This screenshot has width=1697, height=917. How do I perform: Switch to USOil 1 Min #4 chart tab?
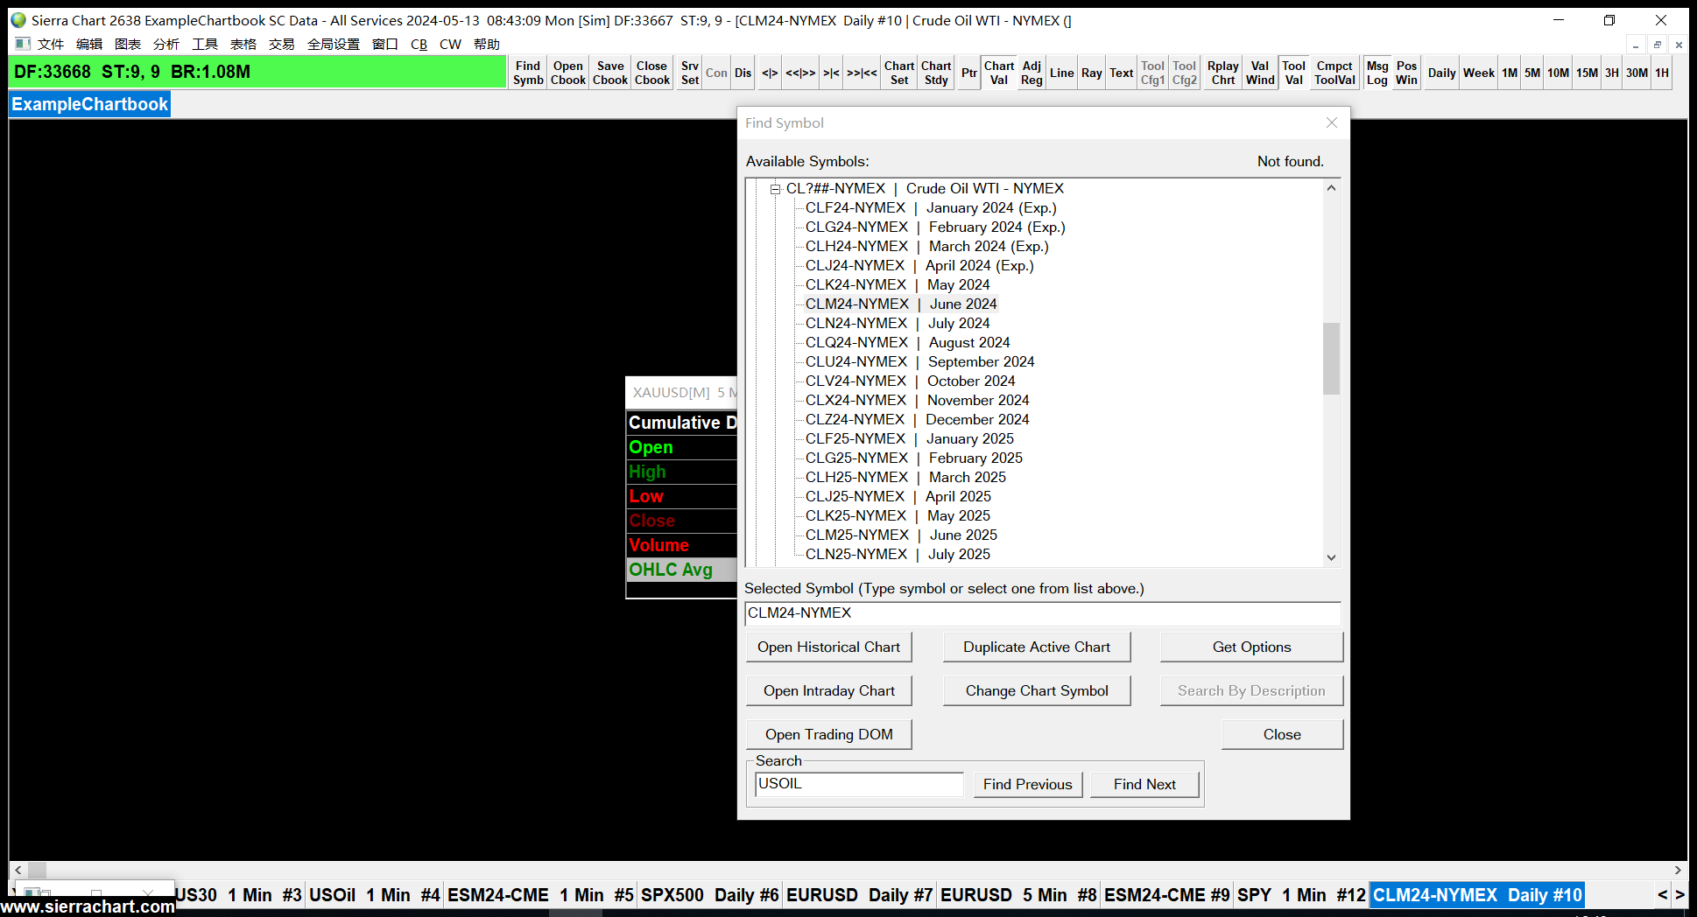375,895
